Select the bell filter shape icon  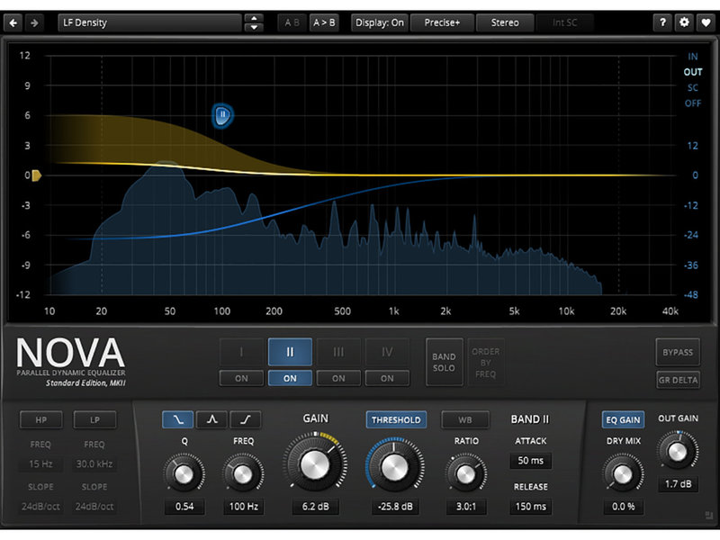point(211,419)
